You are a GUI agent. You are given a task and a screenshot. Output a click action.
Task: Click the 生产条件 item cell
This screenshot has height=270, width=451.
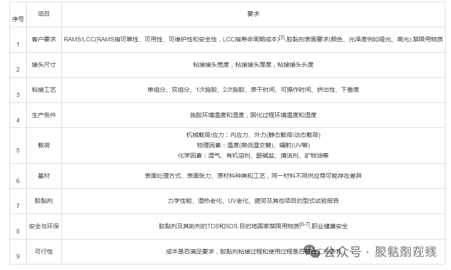point(44,115)
